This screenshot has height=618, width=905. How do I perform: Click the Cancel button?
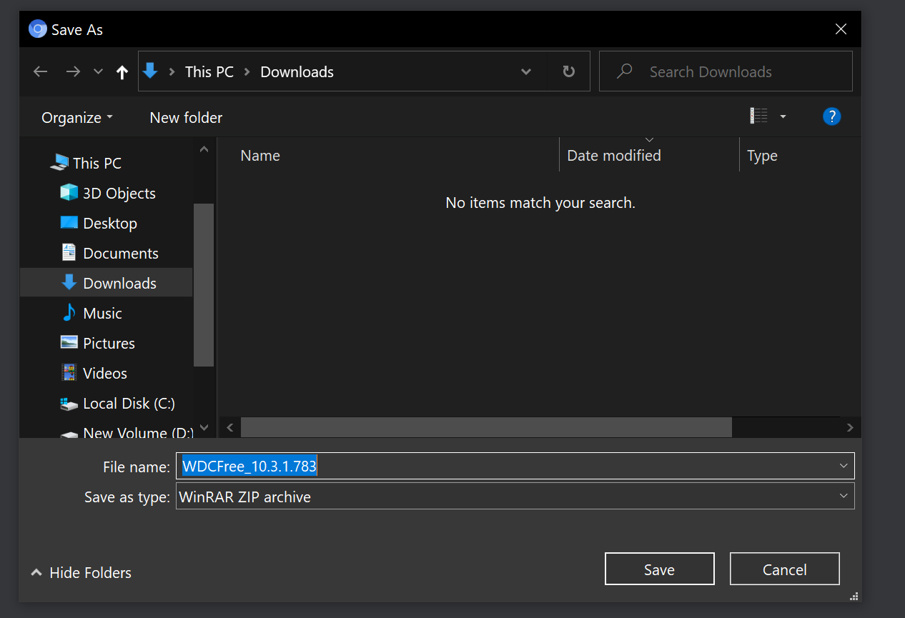(784, 569)
